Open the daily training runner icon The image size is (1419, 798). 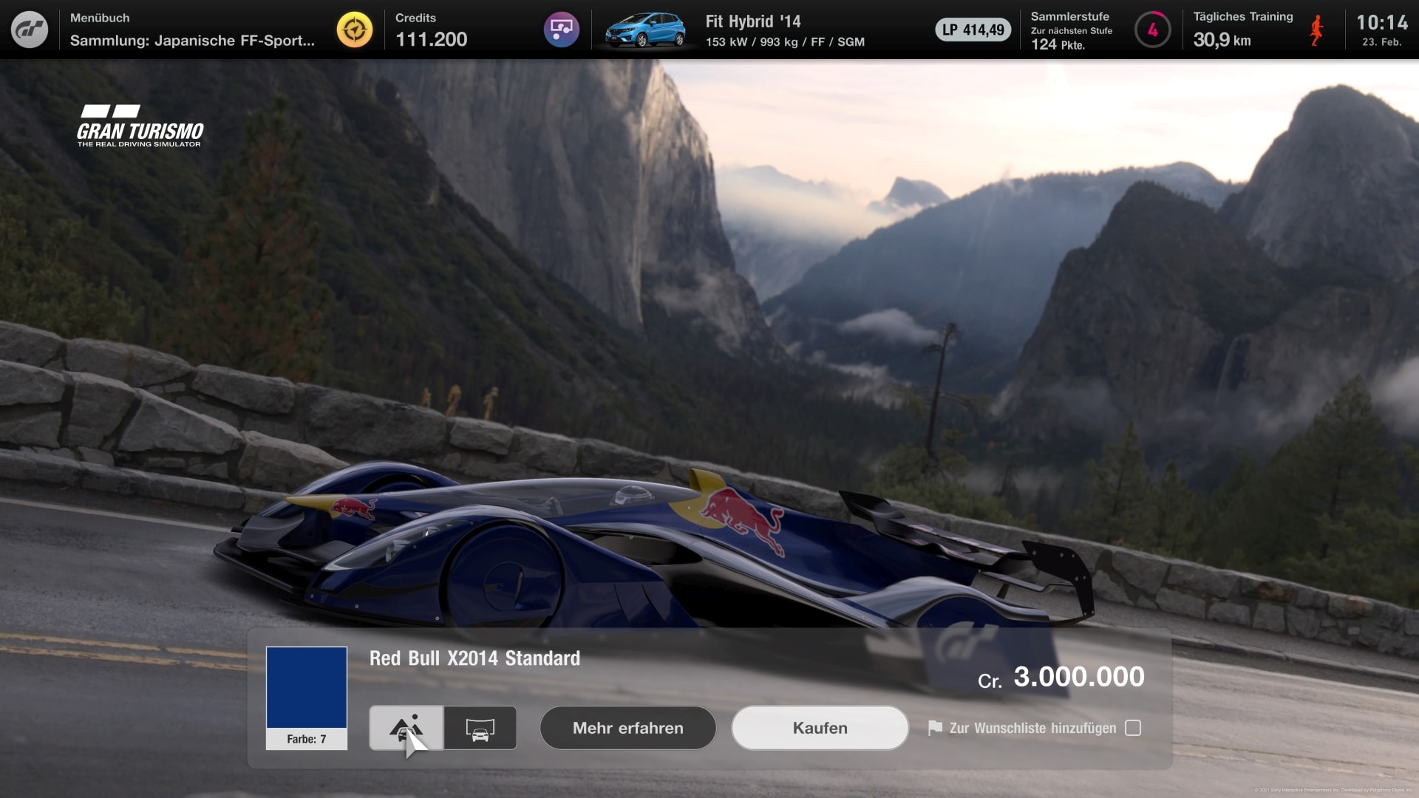pos(1316,30)
